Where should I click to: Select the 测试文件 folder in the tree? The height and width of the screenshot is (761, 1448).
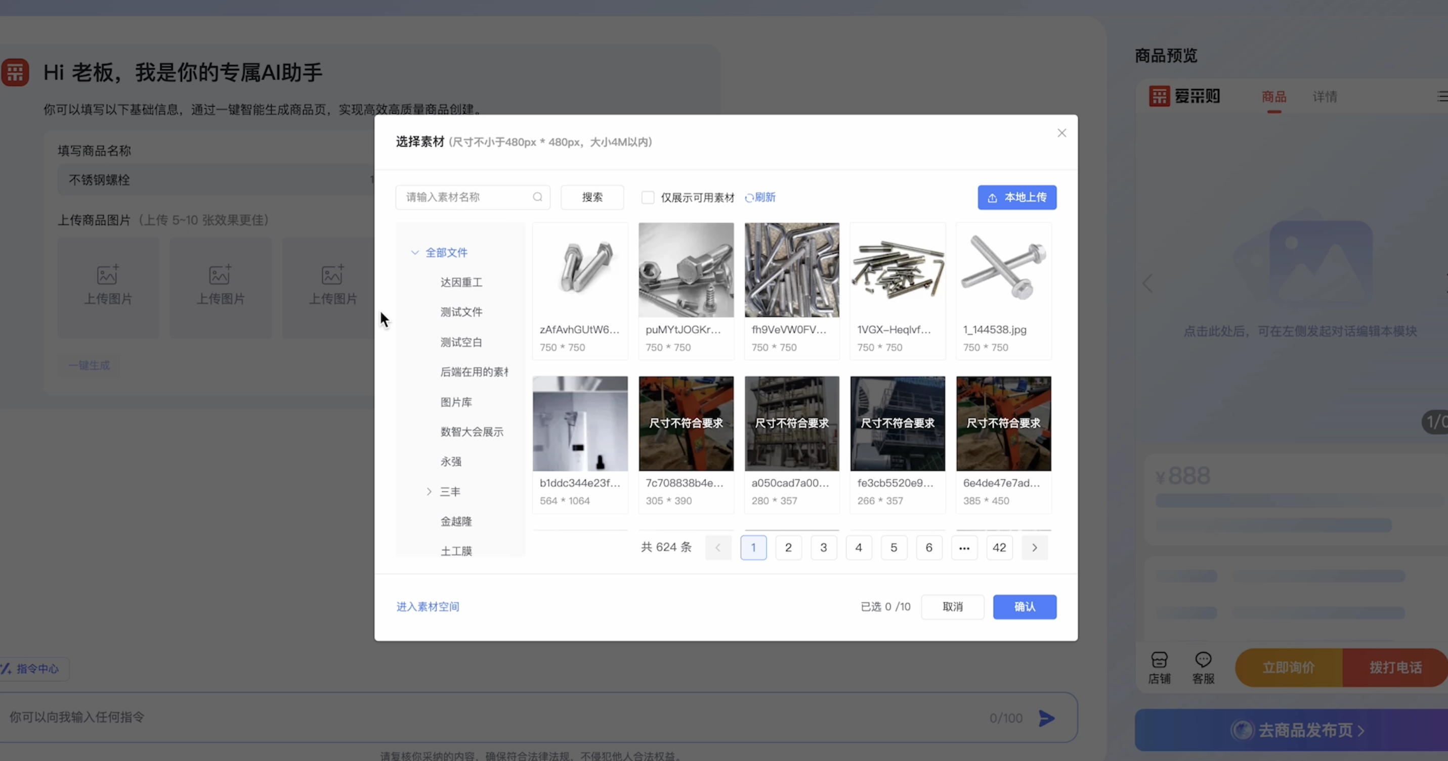click(x=461, y=312)
